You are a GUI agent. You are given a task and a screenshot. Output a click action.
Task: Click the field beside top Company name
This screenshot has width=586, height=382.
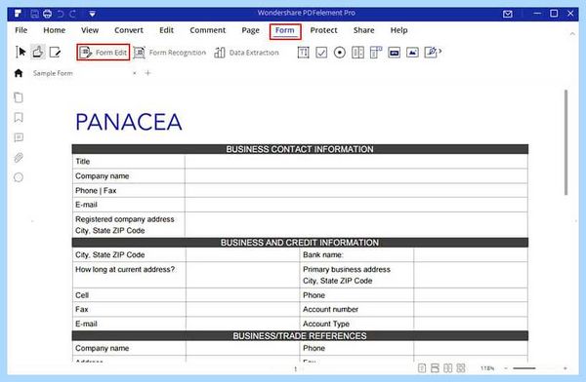[356, 175]
